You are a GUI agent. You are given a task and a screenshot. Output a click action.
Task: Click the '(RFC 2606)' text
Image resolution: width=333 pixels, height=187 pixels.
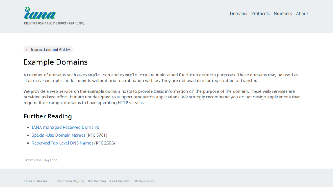(105, 143)
